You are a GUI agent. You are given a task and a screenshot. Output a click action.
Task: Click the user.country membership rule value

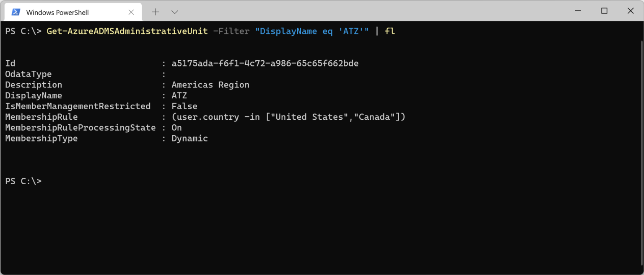[x=288, y=117]
